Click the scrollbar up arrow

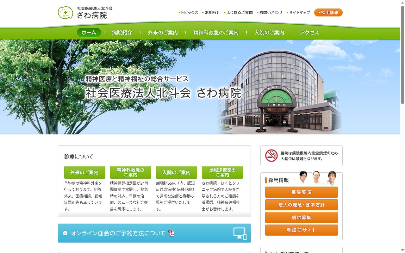click(402, 2)
